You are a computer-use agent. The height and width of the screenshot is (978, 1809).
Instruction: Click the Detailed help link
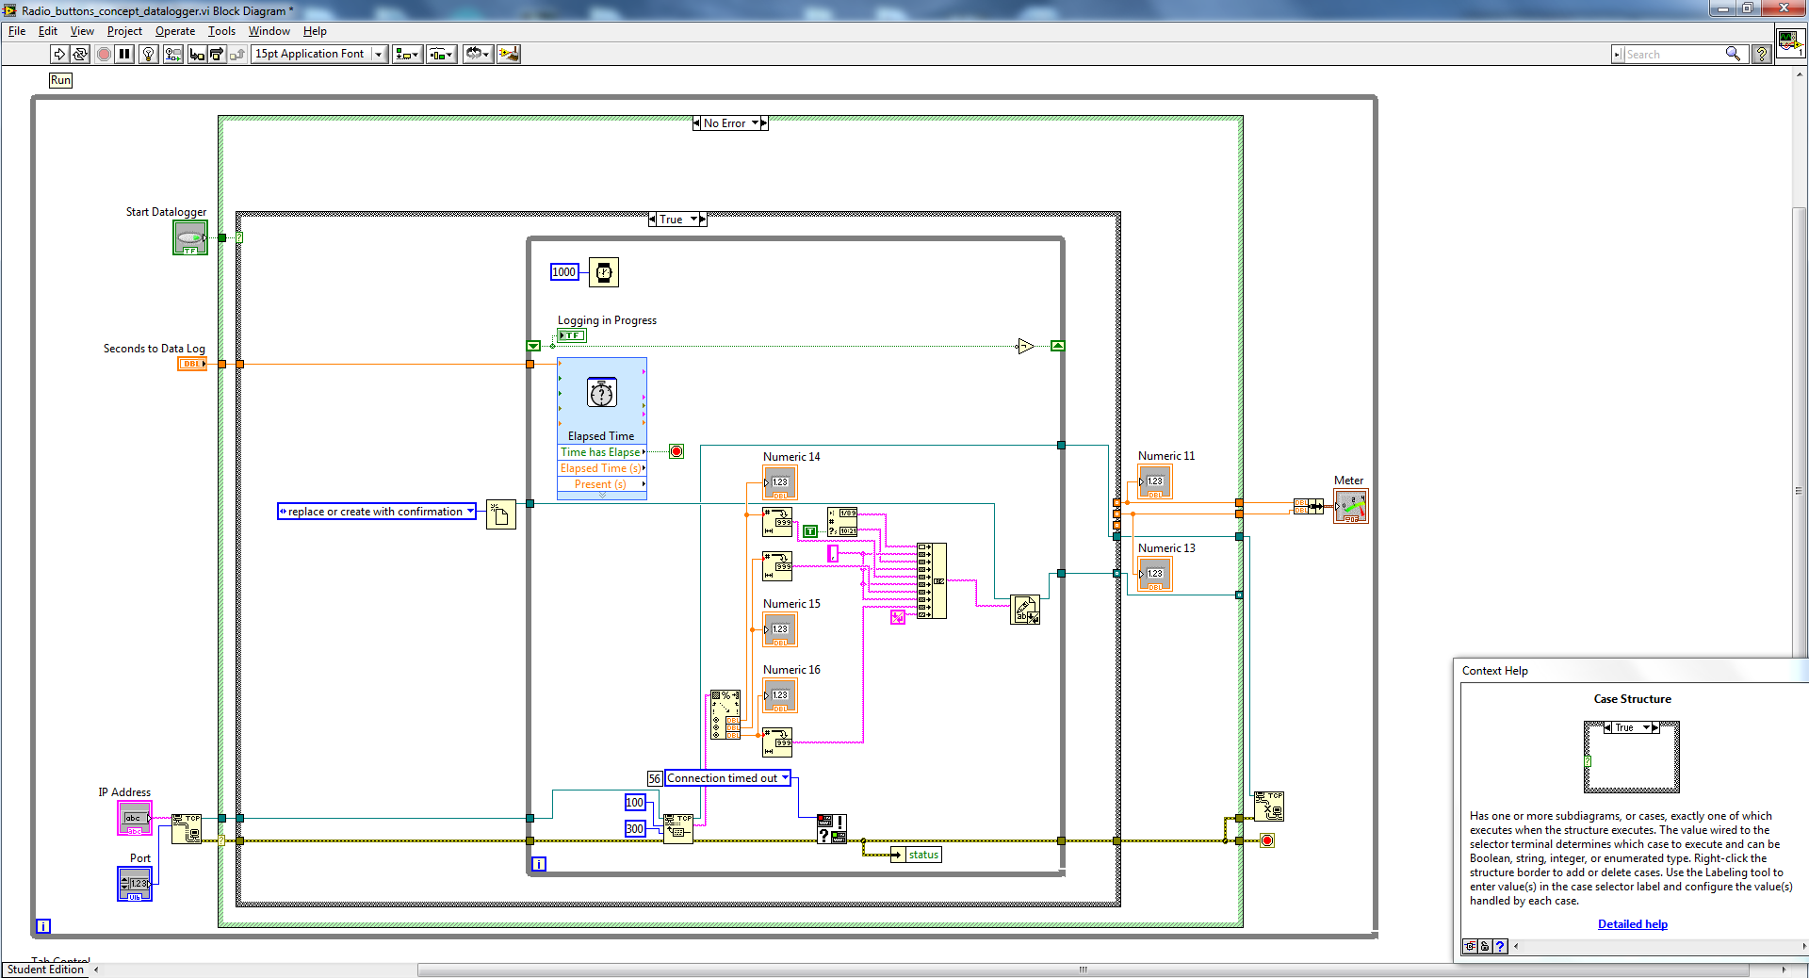pyautogui.click(x=1632, y=924)
